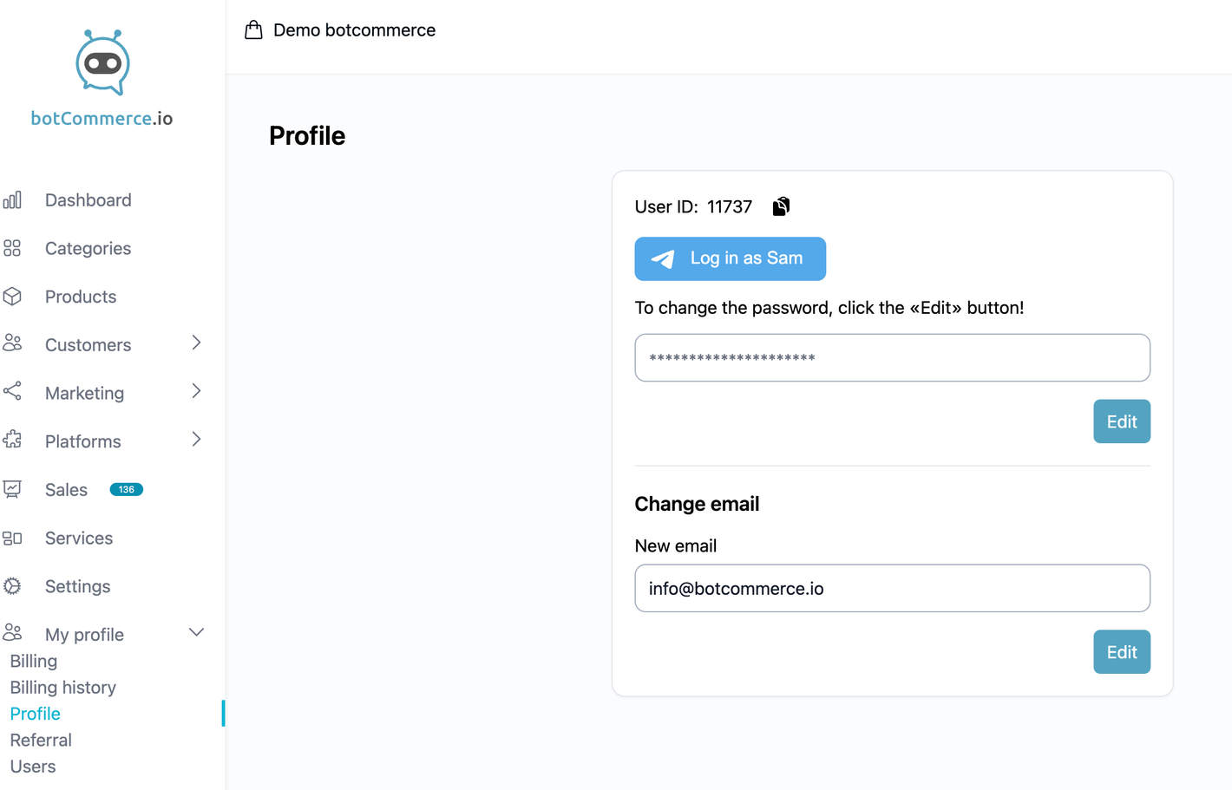Open Billing history
Image resolution: width=1232 pixels, height=790 pixels.
point(63,688)
